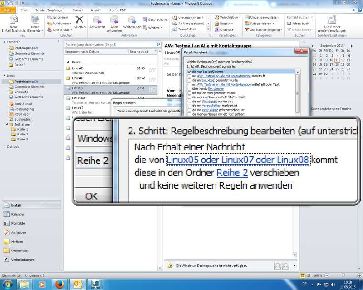Toggle Ungelesen/gelesen status in the ribbon
363x290 pixels.
click(x=262, y=17)
